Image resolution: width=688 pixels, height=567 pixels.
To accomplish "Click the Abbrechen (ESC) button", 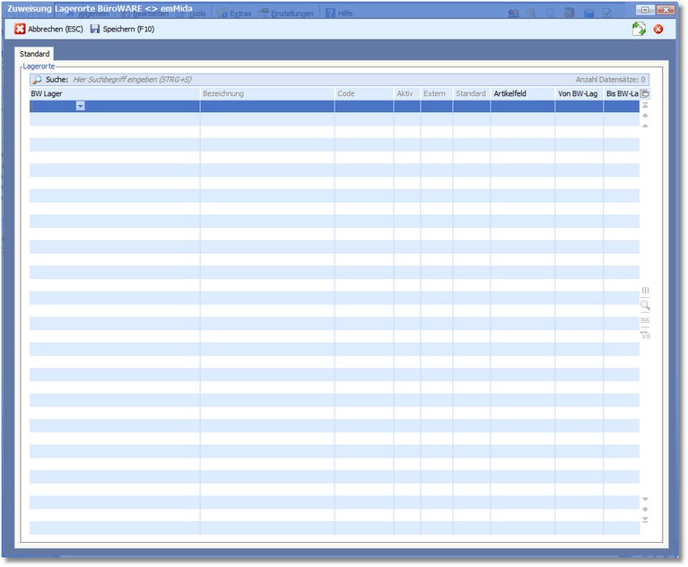I will (48, 30).
